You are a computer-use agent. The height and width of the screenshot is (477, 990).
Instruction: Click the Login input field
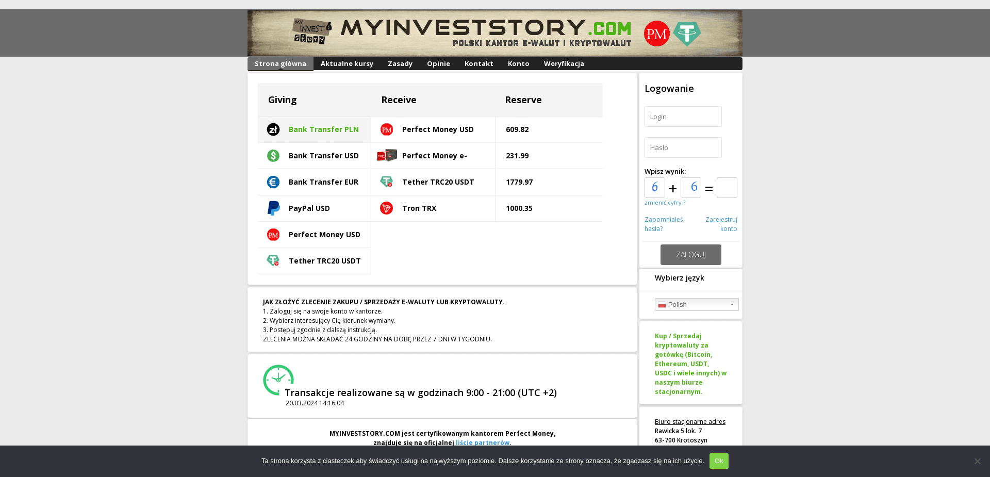point(683,117)
